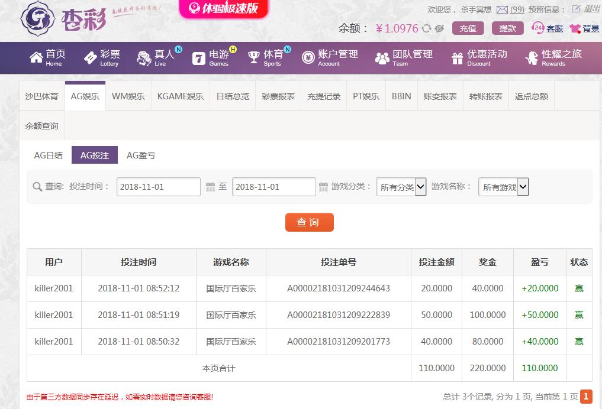Toggle balance visibility eye icon
The height and width of the screenshot is (409, 602).
pos(439,28)
